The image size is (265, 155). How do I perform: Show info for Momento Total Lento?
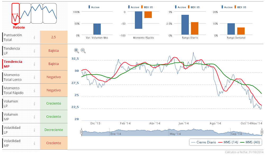point(34,77)
